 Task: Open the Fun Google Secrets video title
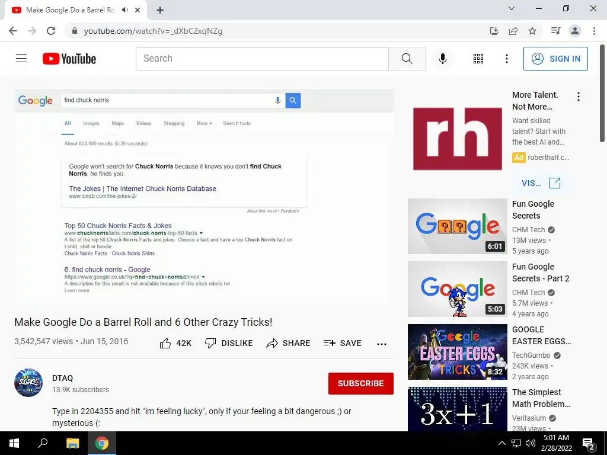tap(533, 210)
